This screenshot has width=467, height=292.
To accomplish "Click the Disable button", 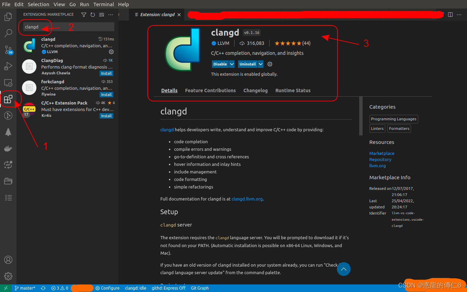I will tap(220, 64).
